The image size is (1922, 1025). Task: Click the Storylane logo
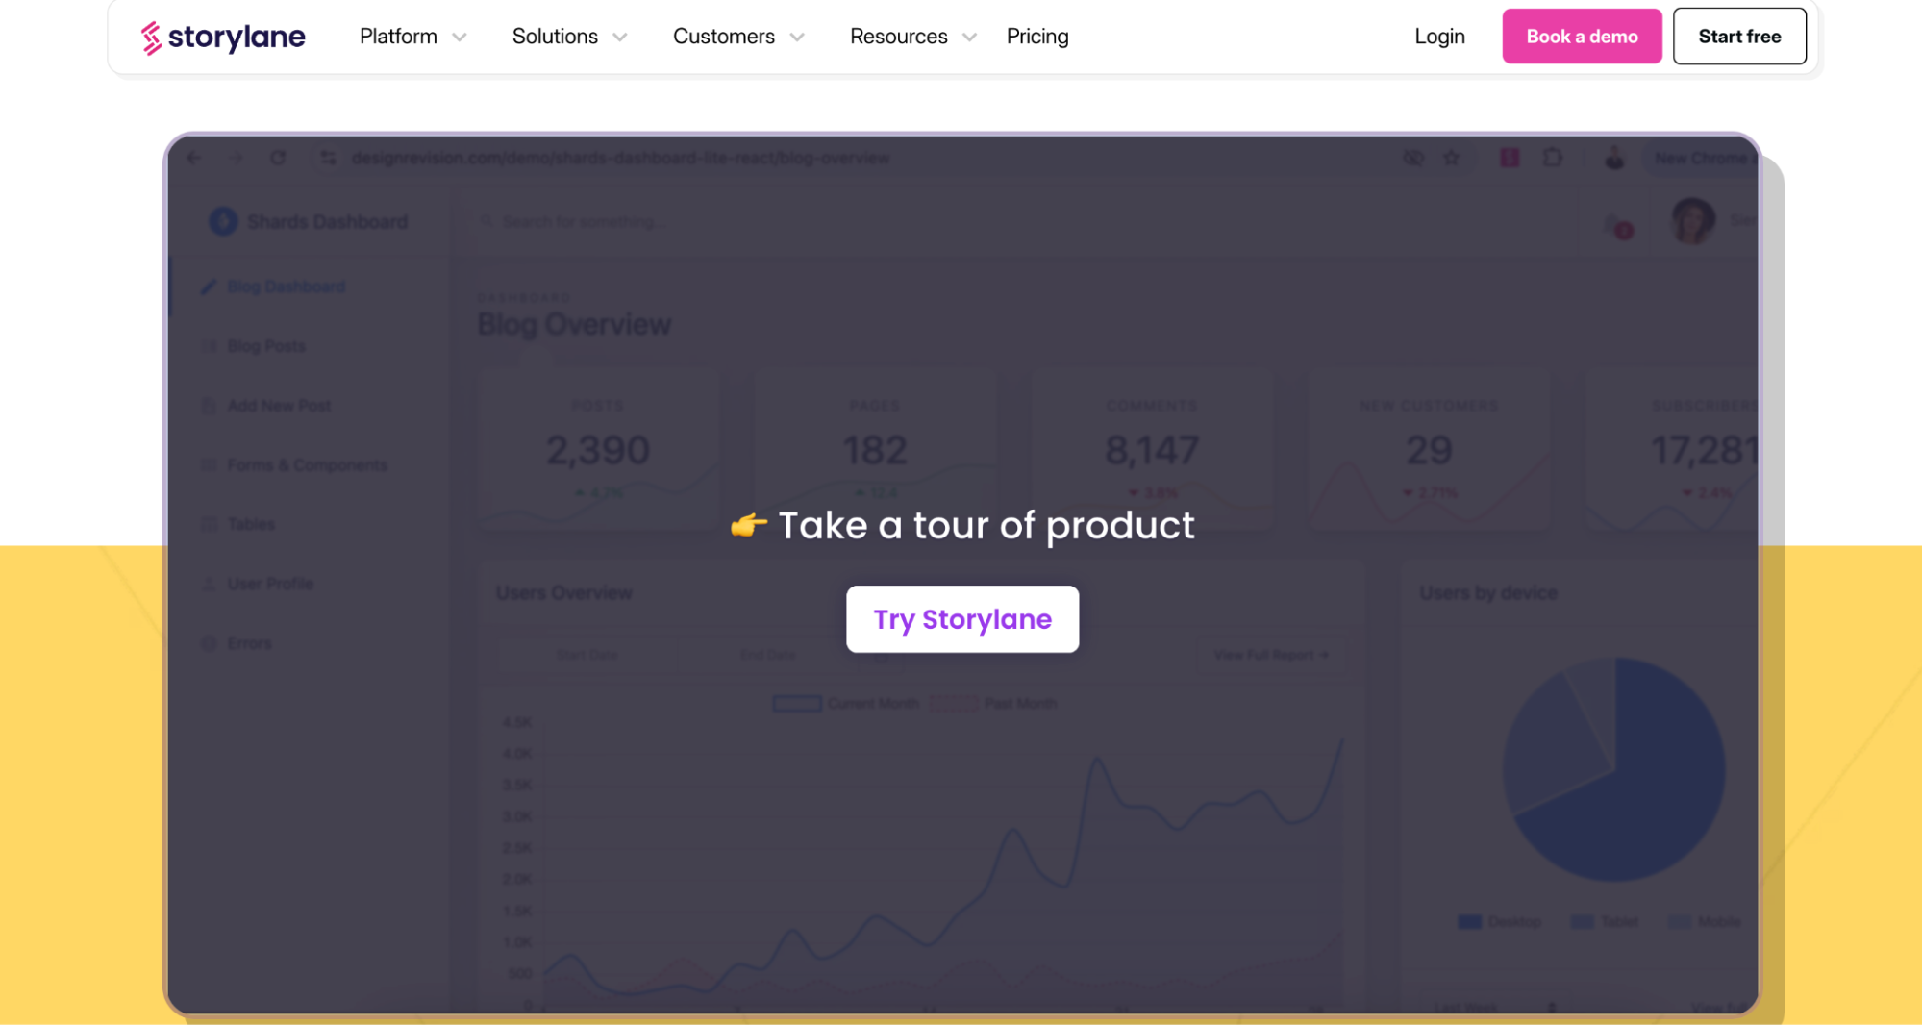pyautogui.click(x=223, y=37)
